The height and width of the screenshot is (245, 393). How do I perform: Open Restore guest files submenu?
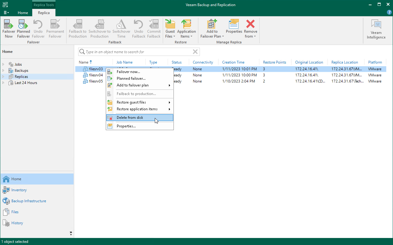(x=140, y=102)
